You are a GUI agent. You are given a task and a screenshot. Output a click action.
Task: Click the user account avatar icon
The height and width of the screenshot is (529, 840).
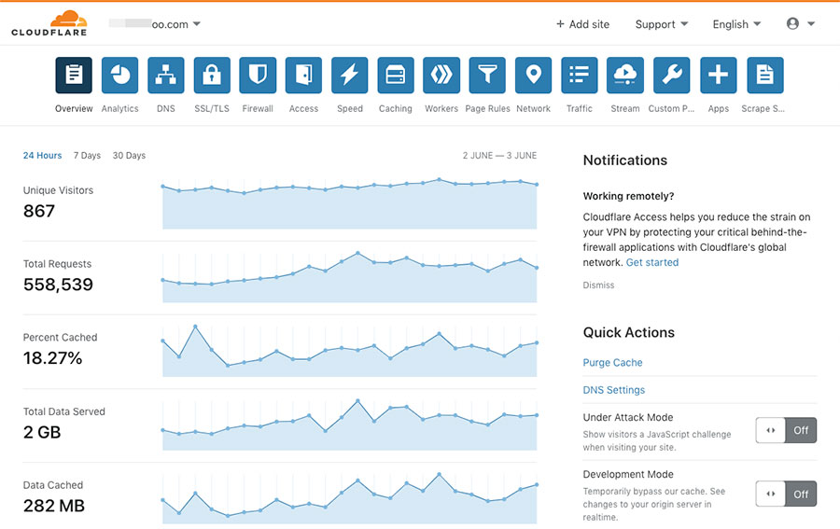[792, 23]
